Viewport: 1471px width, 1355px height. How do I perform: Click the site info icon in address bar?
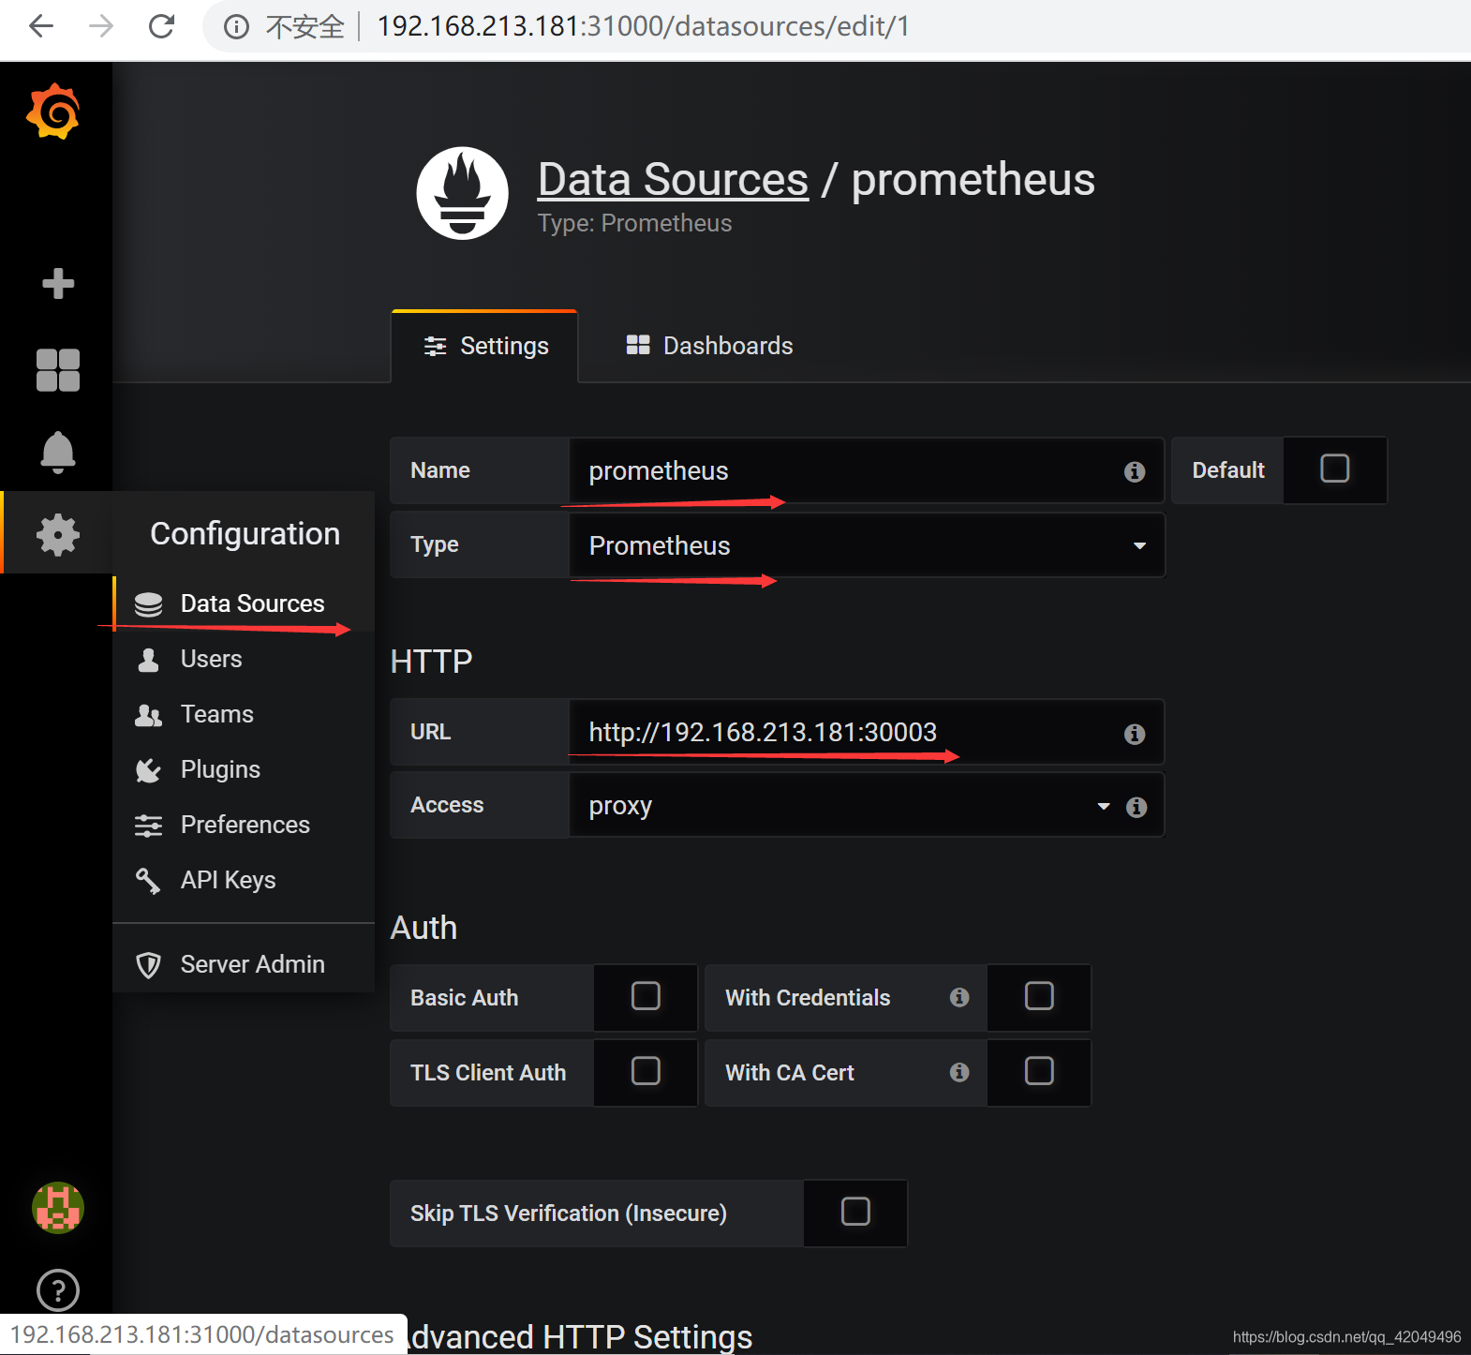click(x=236, y=27)
